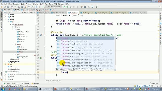This screenshot has height=91, width=162.
Task: Open Help from the question-mark icon
Action: (93, 7)
